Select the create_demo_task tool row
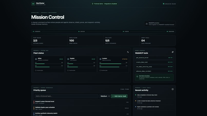This screenshot has width=207, height=116. pos(154,62)
